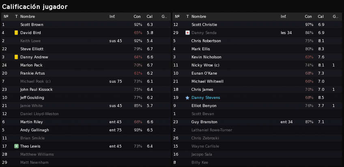
Task: Click Danny Senda's red cross injury icon
Action: [187, 33]
